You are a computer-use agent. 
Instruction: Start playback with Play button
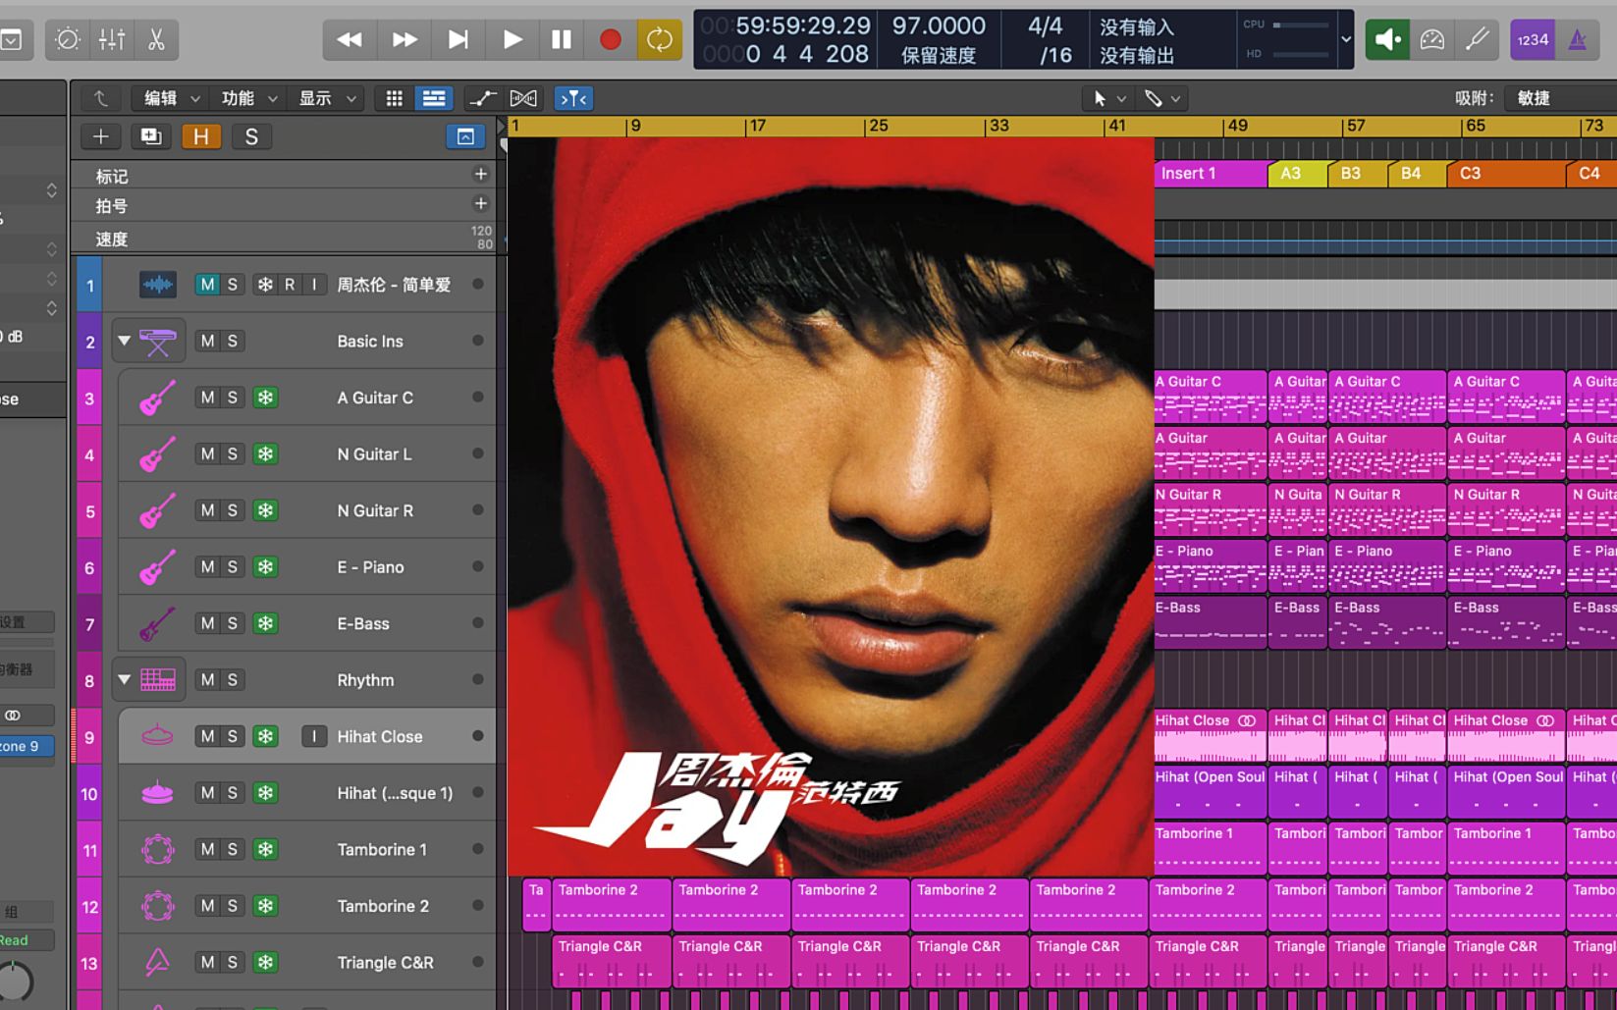click(512, 39)
